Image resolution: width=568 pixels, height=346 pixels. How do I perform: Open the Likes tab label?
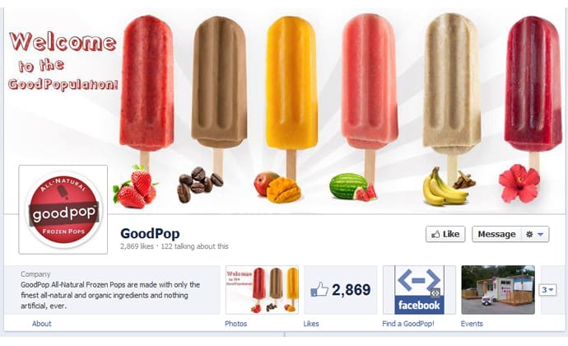311,324
